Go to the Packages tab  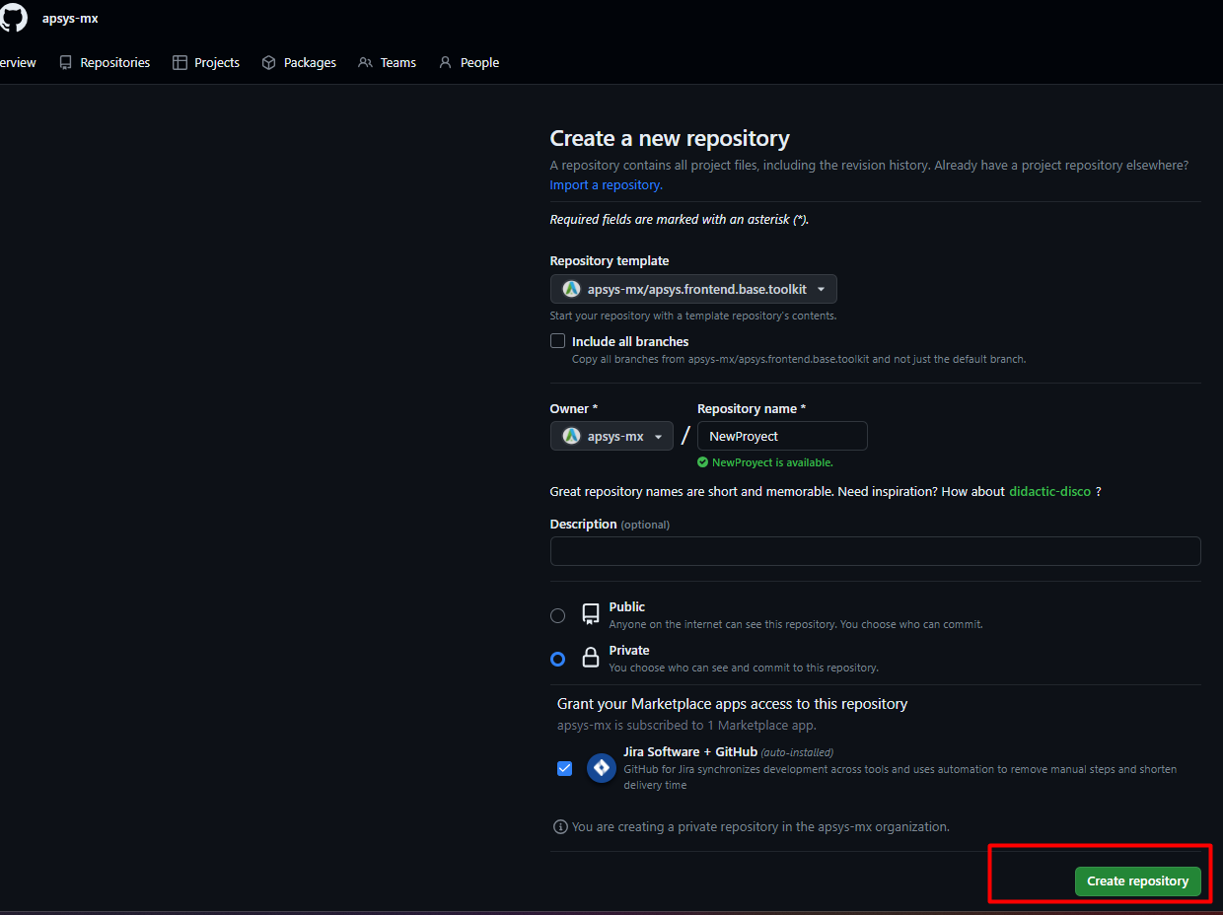pyautogui.click(x=299, y=62)
